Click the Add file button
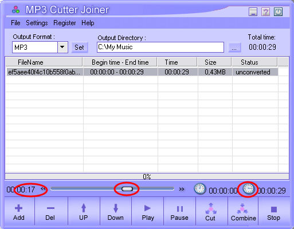Viewport: 294px width, 229px height. (x=19, y=211)
